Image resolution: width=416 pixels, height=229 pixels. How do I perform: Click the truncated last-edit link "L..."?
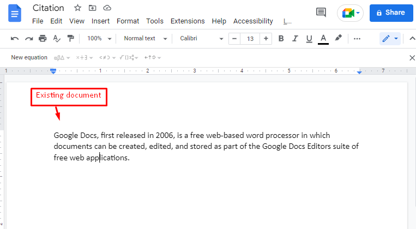[287, 21]
